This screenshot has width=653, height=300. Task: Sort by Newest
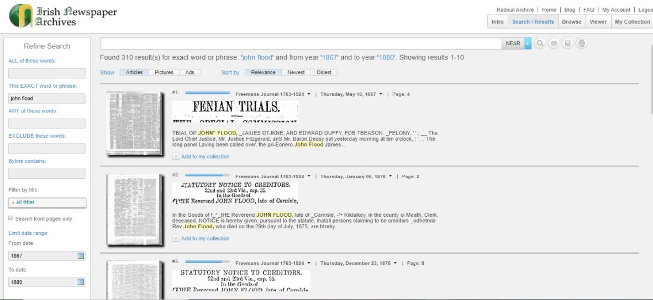pyautogui.click(x=296, y=72)
